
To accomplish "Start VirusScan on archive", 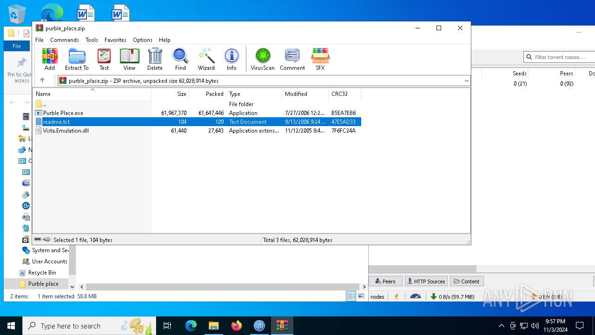I will click(x=263, y=59).
